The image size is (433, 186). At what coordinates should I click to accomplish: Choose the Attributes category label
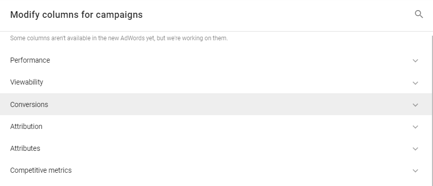(25, 148)
